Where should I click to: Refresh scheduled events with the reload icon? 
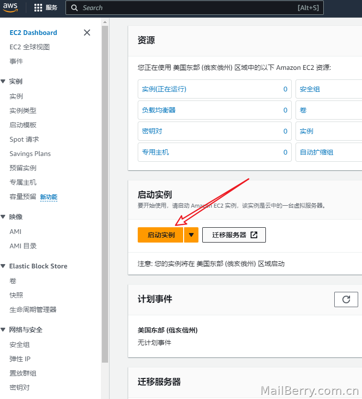click(x=346, y=299)
